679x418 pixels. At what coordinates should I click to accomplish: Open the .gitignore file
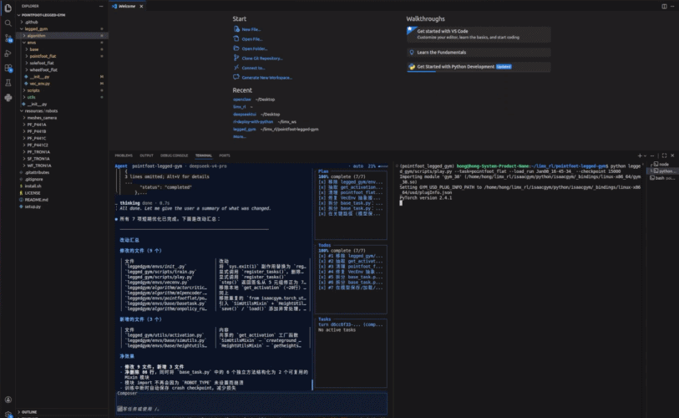(33, 179)
